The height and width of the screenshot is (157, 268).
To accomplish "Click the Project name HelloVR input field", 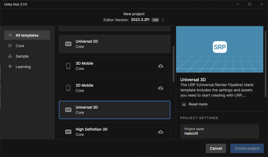I will (219, 131).
